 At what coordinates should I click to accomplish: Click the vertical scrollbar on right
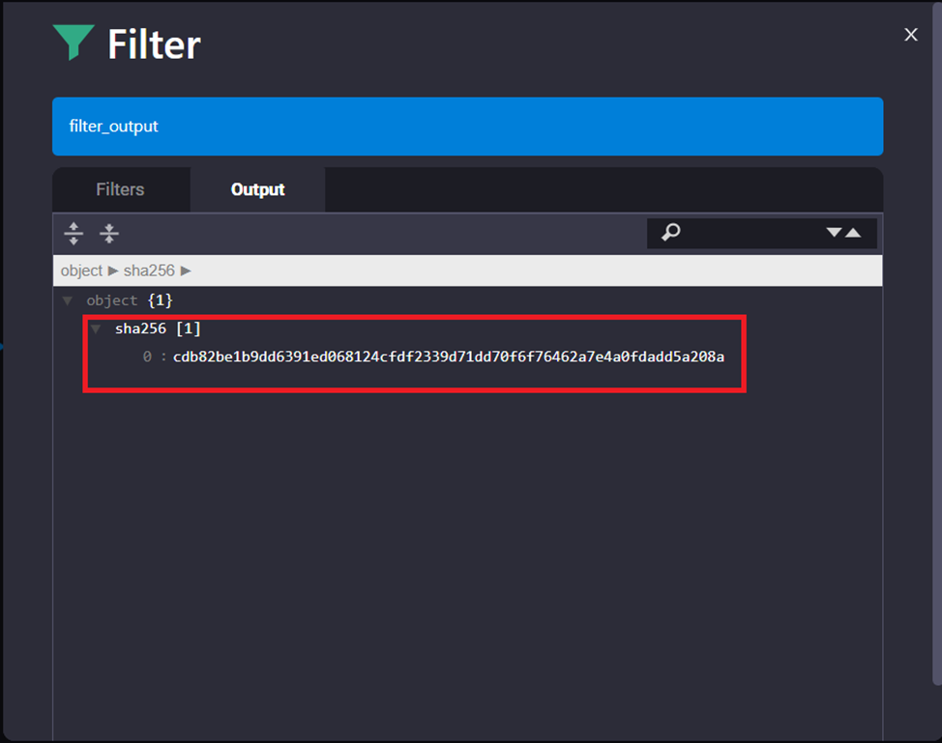tap(936, 342)
